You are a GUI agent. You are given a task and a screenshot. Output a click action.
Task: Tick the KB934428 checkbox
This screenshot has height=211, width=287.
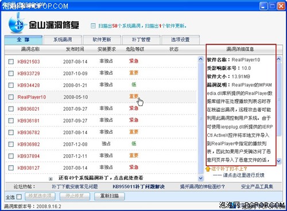click(x=11, y=85)
